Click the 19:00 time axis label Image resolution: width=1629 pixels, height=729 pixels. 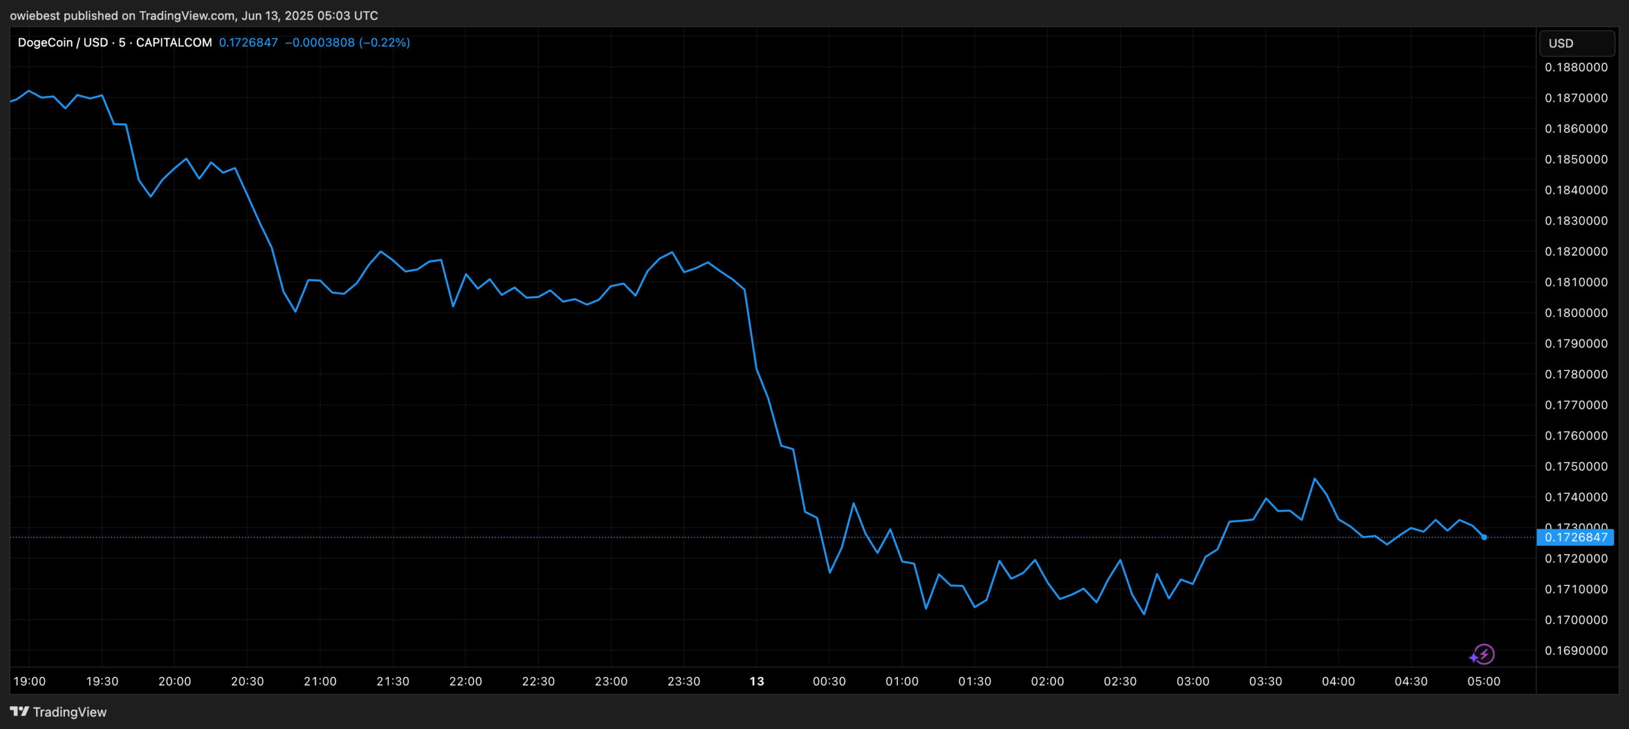(x=29, y=681)
